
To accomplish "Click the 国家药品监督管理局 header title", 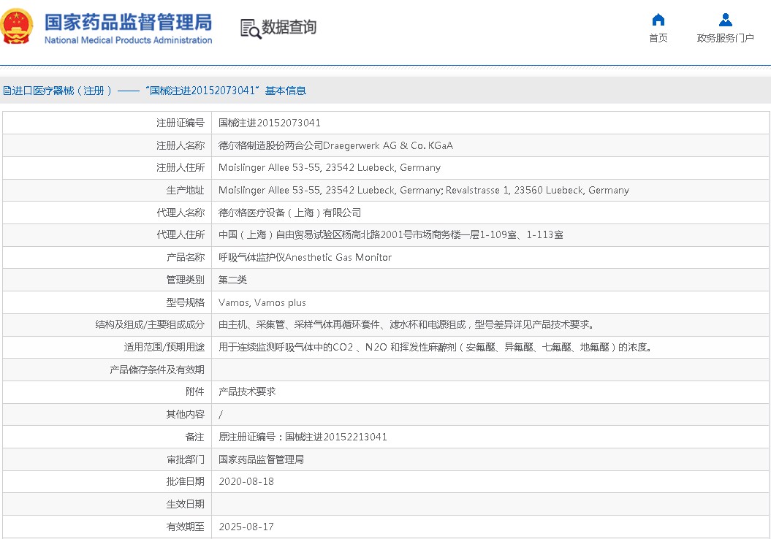I will [x=127, y=22].
